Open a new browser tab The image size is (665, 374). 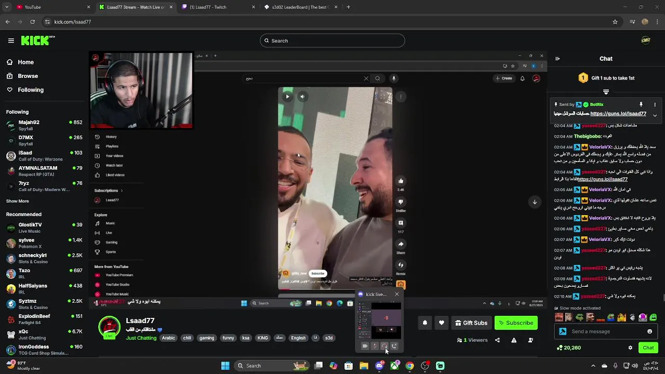pos(348,7)
